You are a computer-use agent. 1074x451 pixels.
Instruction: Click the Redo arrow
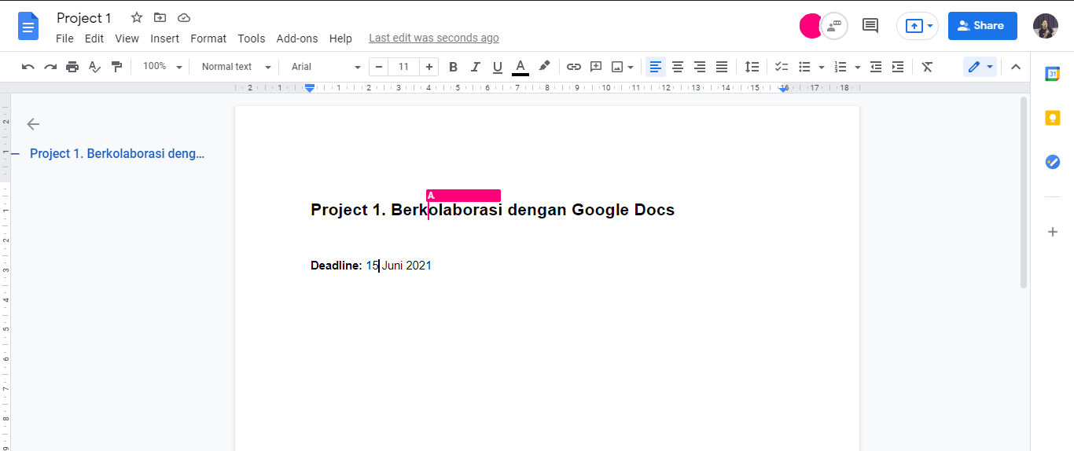pos(50,67)
